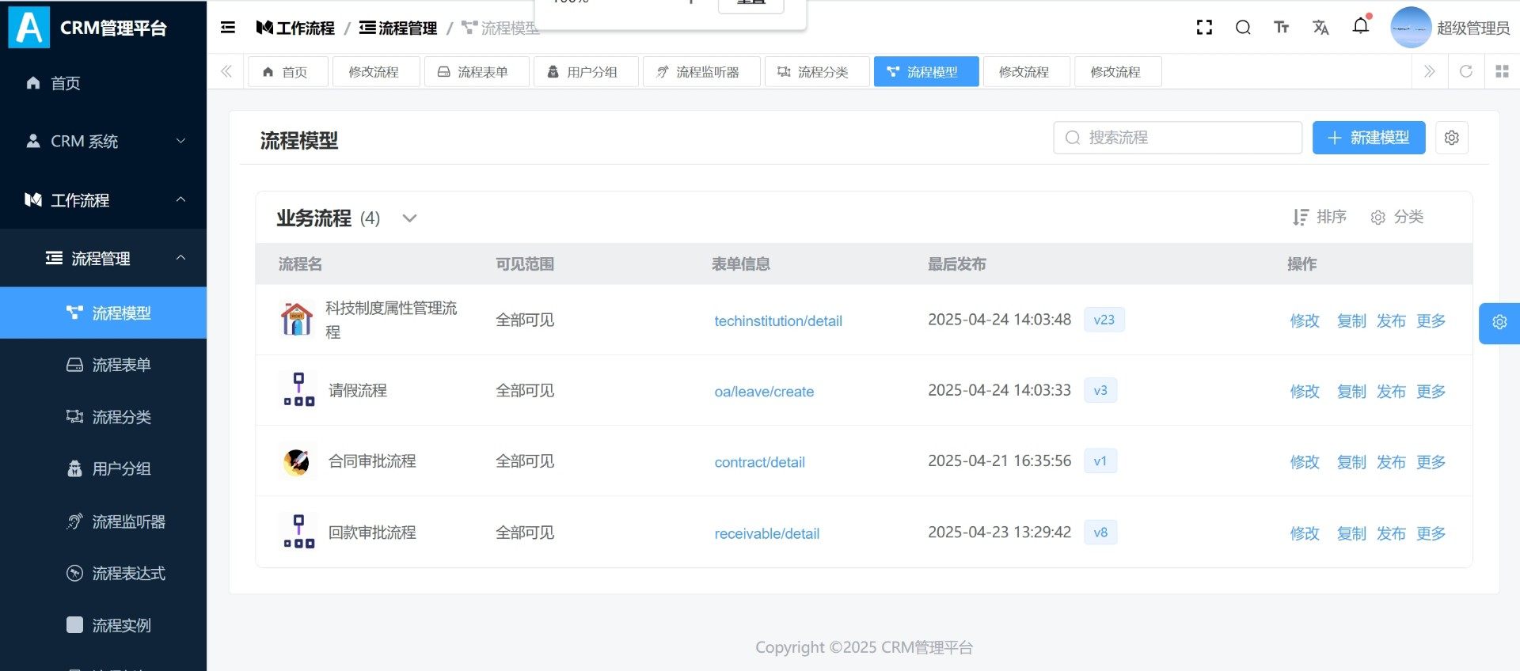Open the language translation icon
Viewport: 1520px width, 671px height.
[x=1320, y=28]
